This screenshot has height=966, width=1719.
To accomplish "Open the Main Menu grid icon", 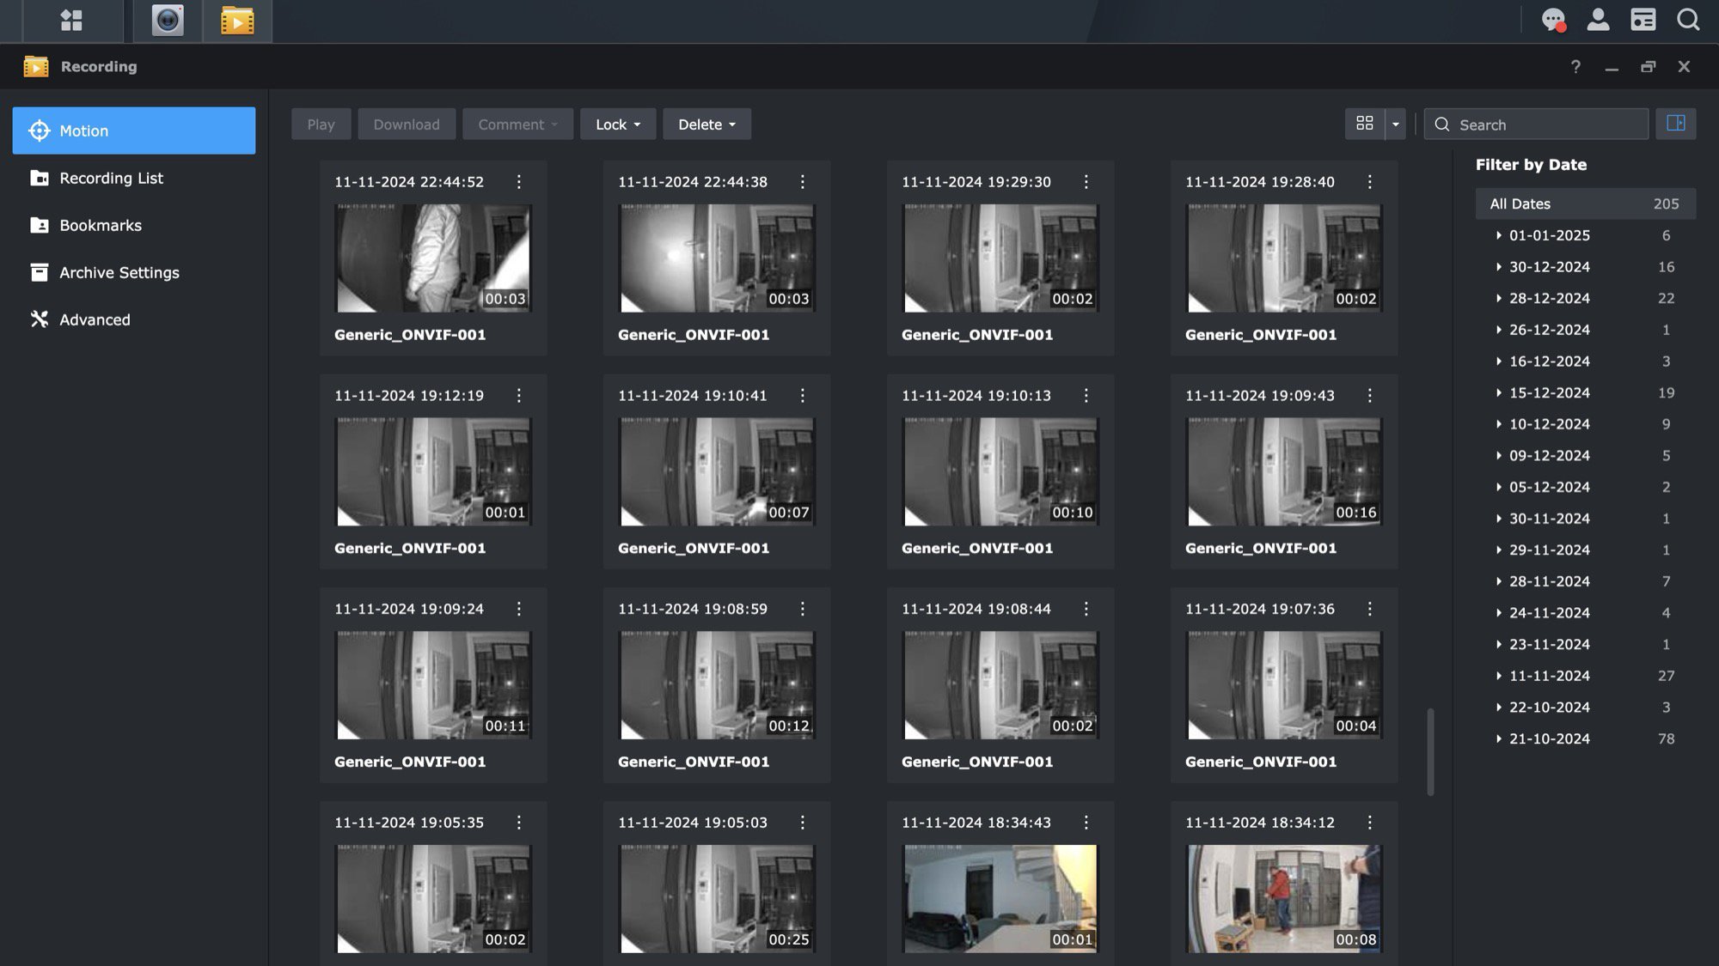I will coord(71,20).
